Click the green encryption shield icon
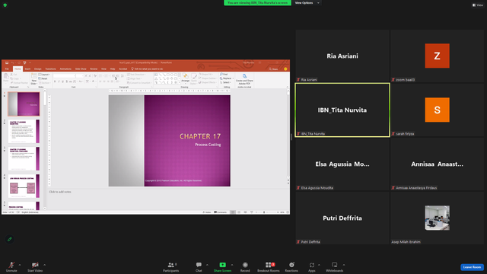Image resolution: width=487 pixels, height=274 pixels. (5, 5)
